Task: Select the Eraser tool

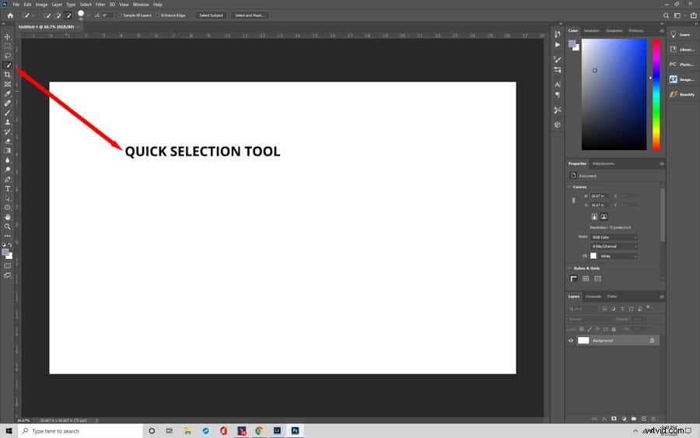Action: tap(8, 141)
